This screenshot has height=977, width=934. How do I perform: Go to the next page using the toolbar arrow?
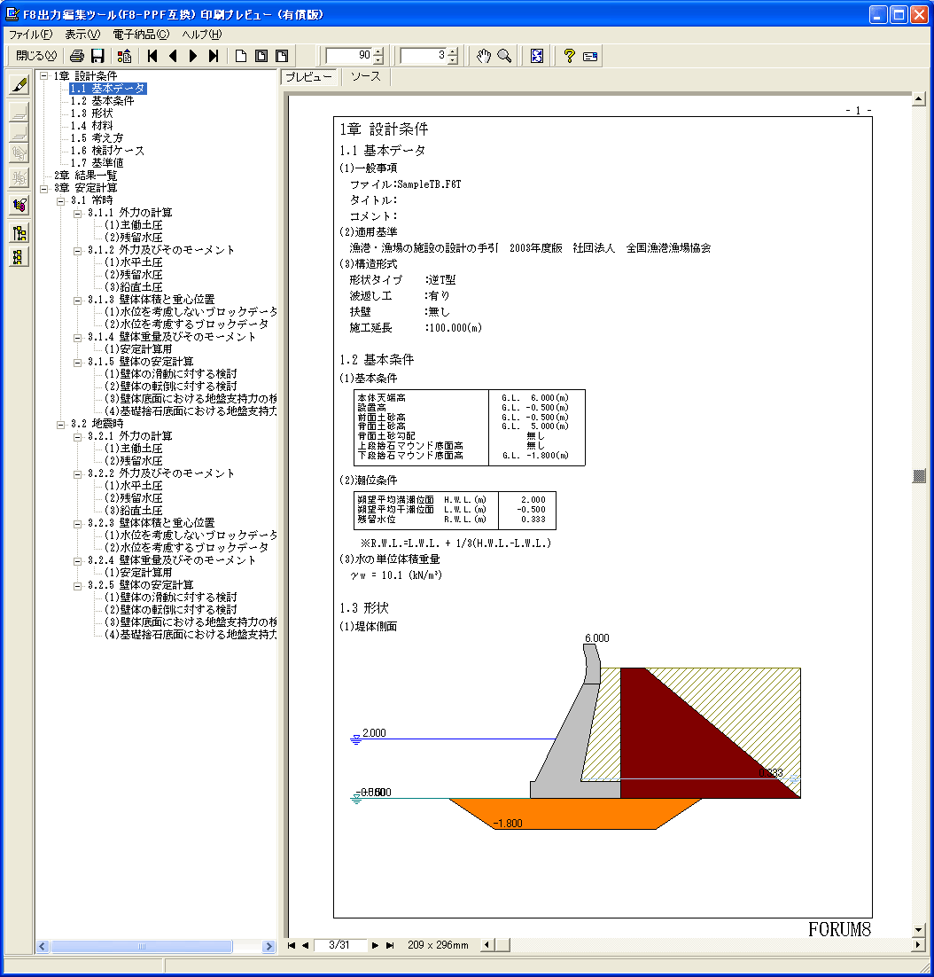point(193,56)
